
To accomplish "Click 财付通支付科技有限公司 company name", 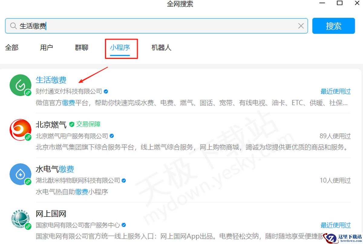I will click(x=69, y=91).
